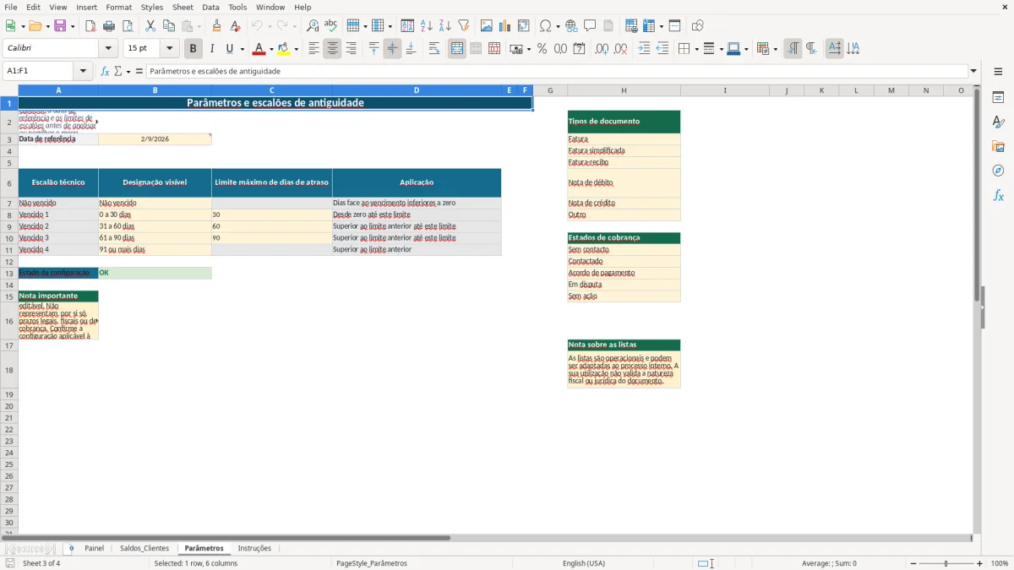1014x570 pixels.
Task: Click zoom out minus button
Action: tap(913, 563)
